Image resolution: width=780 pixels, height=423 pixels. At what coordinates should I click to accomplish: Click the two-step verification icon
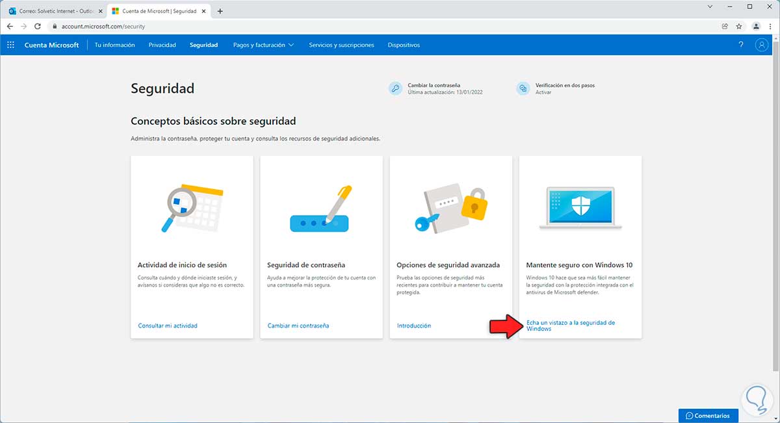pyautogui.click(x=523, y=88)
